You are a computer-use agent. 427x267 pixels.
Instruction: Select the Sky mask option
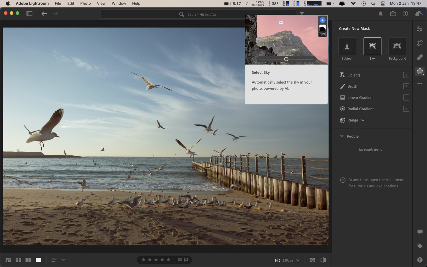tap(372, 46)
